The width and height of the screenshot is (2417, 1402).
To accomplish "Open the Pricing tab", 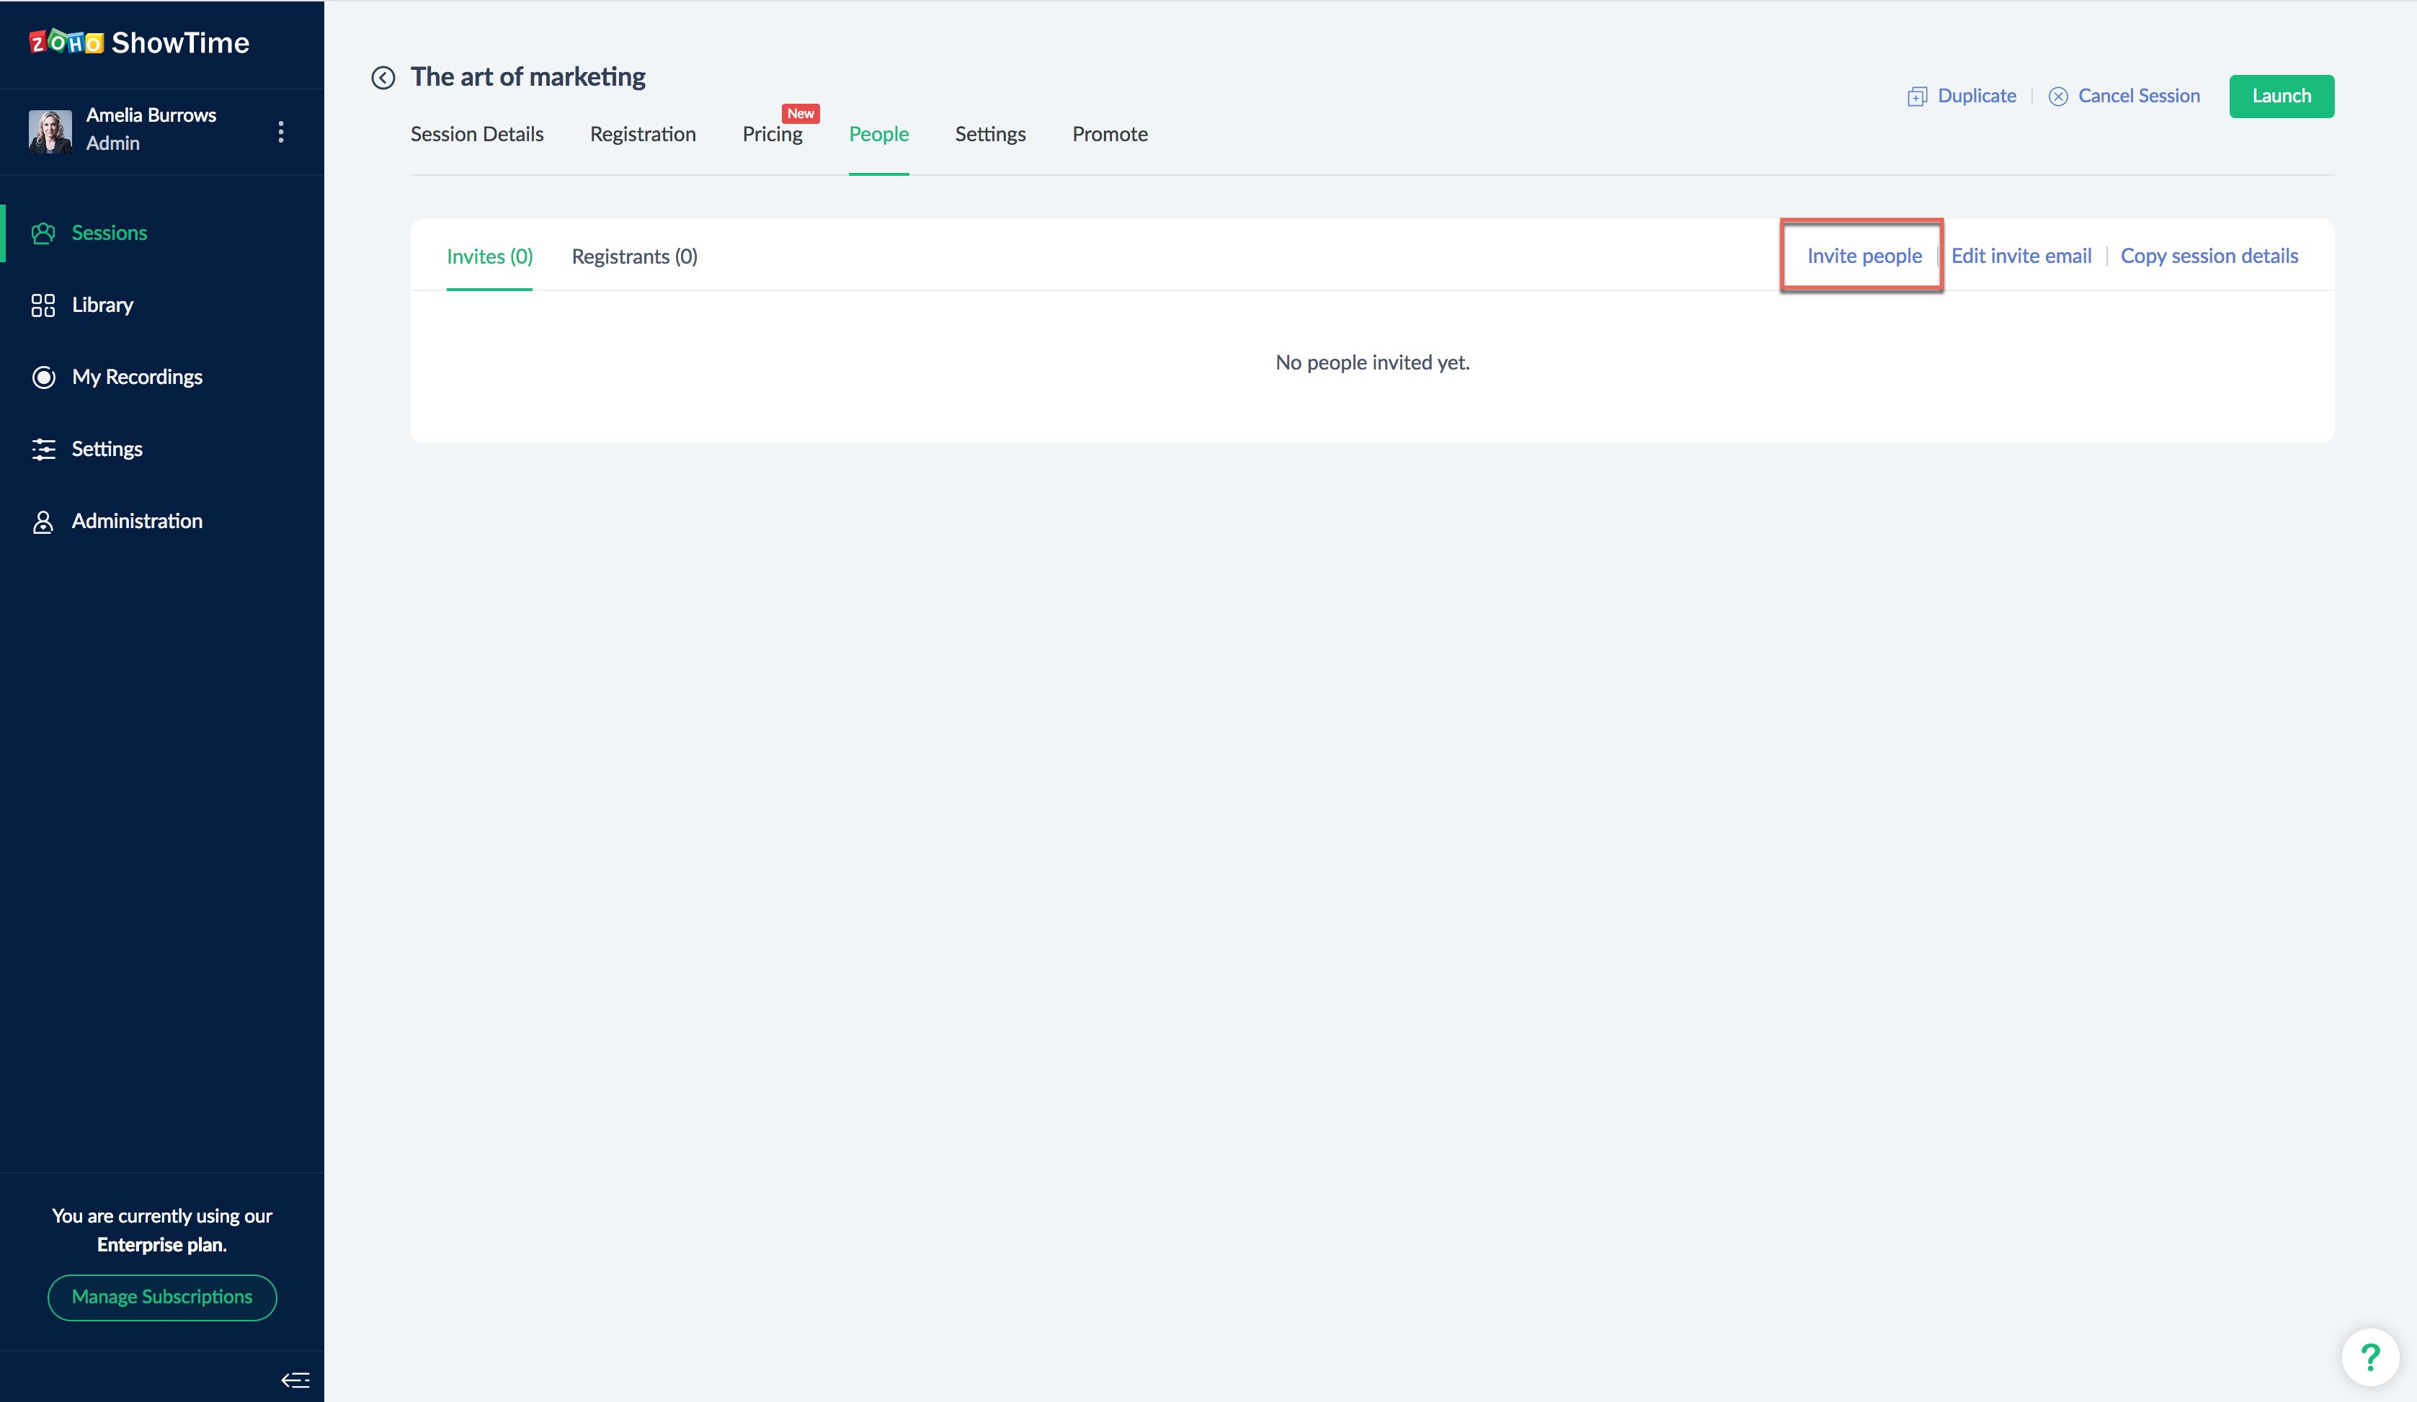I will coord(772,134).
